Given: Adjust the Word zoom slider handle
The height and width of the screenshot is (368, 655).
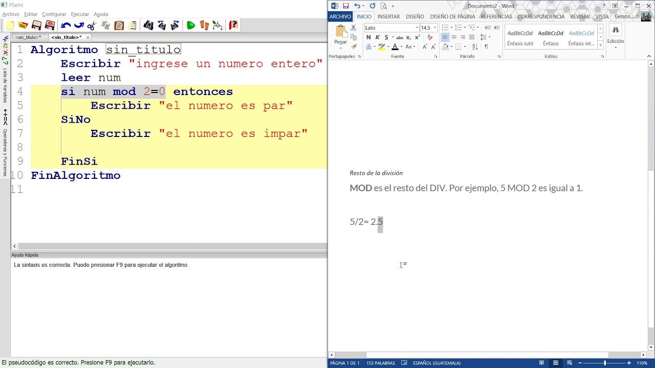Looking at the screenshot, I should (605, 363).
